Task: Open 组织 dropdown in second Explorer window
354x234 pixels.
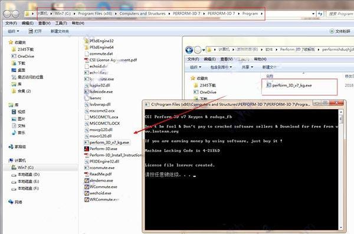Action: [x=195, y=67]
